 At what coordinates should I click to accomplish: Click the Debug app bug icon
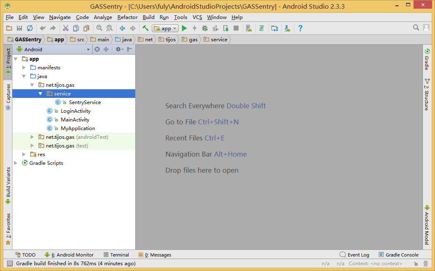click(205, 28)
